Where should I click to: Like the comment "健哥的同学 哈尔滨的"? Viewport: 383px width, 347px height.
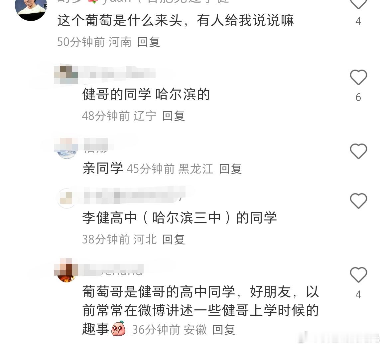click(x=358, y=77)
